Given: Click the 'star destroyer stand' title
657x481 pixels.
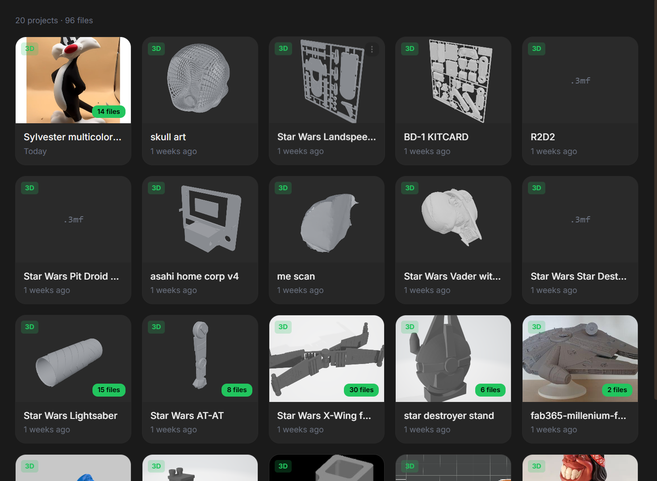Looking at the screenshot, I should pyautogui.click(x=449, y=416).
